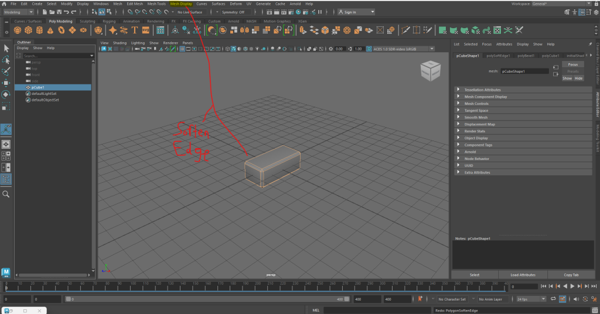Expand the Smooth Mesh section
The width and height of the screenshot is (600, 314).
click(x=475, y=117)
